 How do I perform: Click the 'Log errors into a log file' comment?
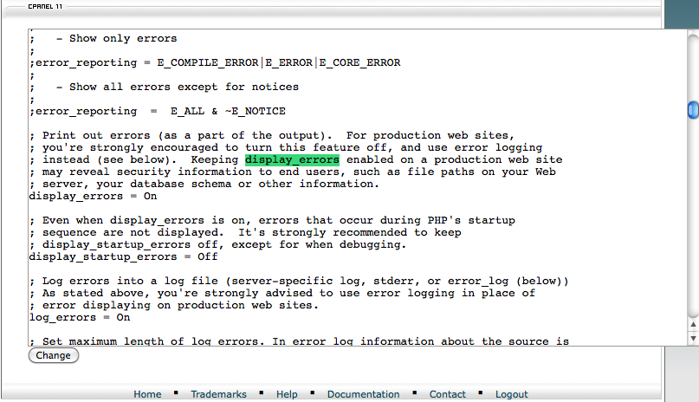click(x=299, y=281)
